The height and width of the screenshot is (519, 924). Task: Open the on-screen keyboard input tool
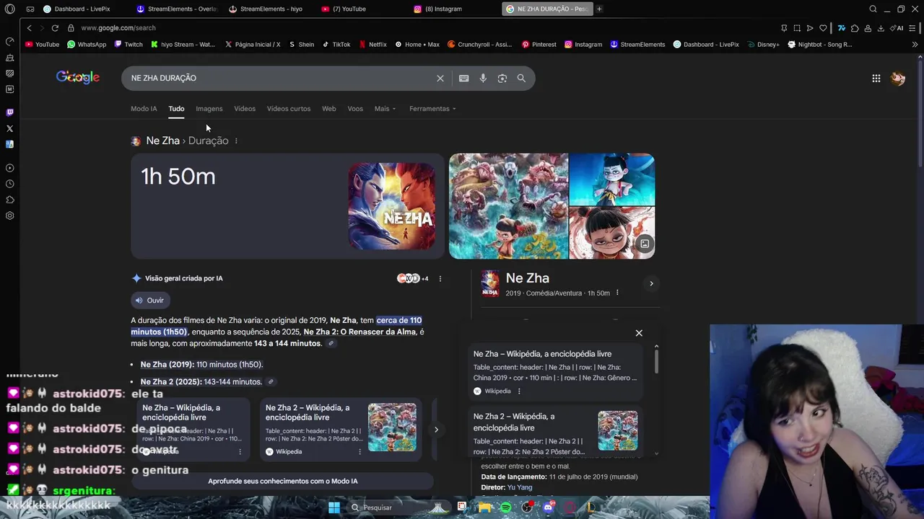coord(463,78)
